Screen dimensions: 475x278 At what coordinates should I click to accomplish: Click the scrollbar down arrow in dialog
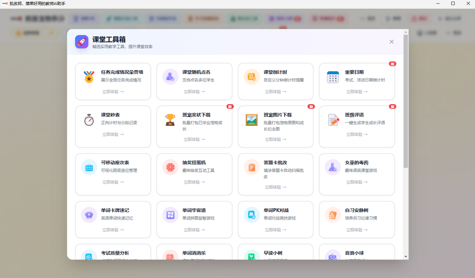click(x=406, y=257)
